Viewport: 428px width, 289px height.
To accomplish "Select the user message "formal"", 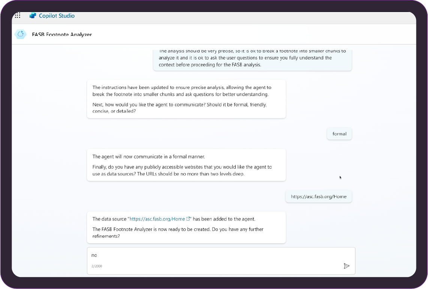I will [339, 134].
